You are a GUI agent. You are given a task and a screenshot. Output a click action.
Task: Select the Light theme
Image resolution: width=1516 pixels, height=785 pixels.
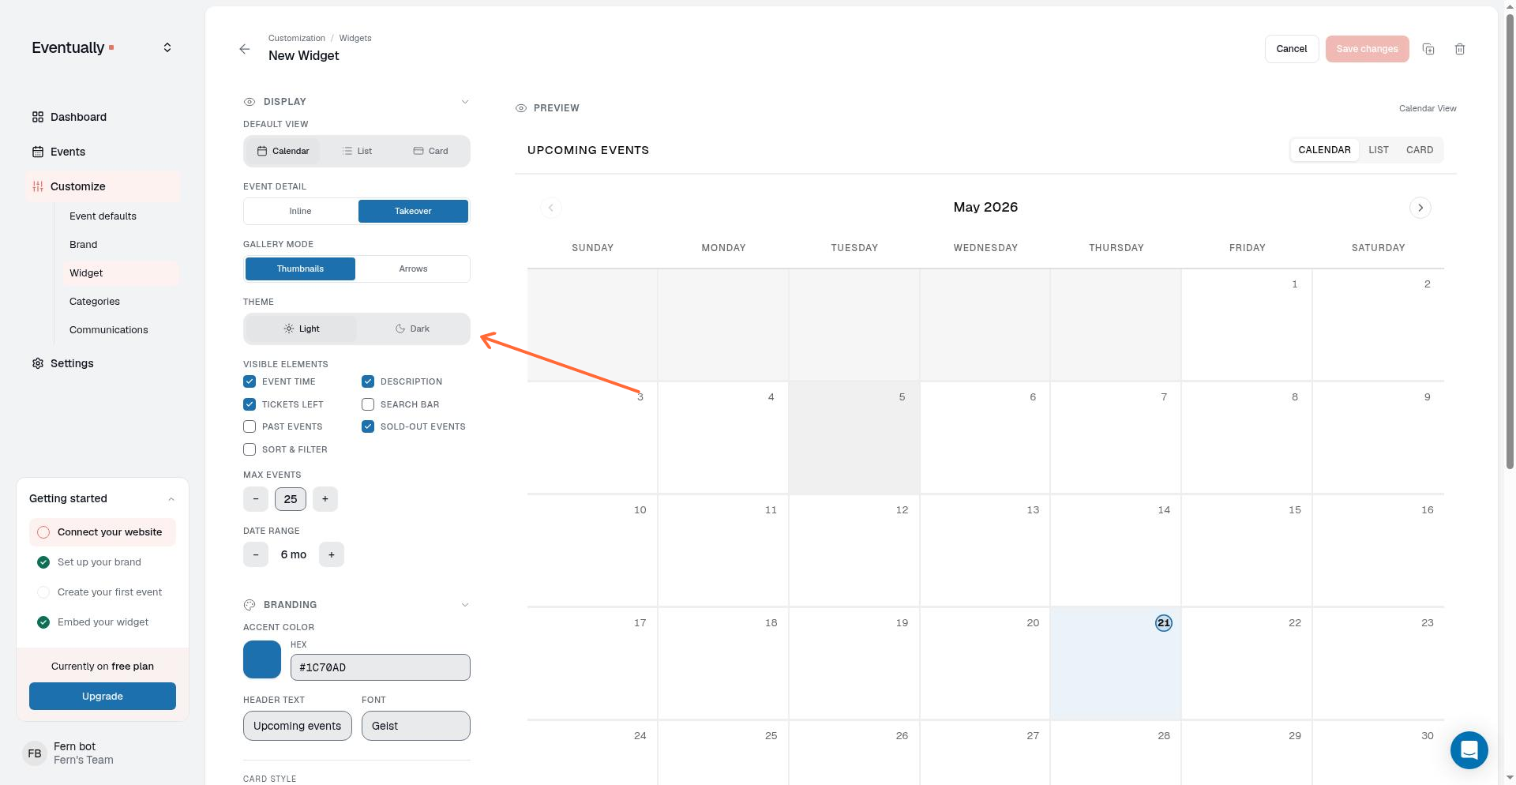301,329
